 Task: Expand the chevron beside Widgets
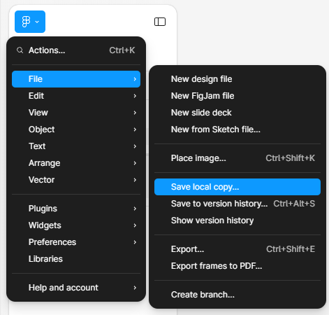(135, 225)
